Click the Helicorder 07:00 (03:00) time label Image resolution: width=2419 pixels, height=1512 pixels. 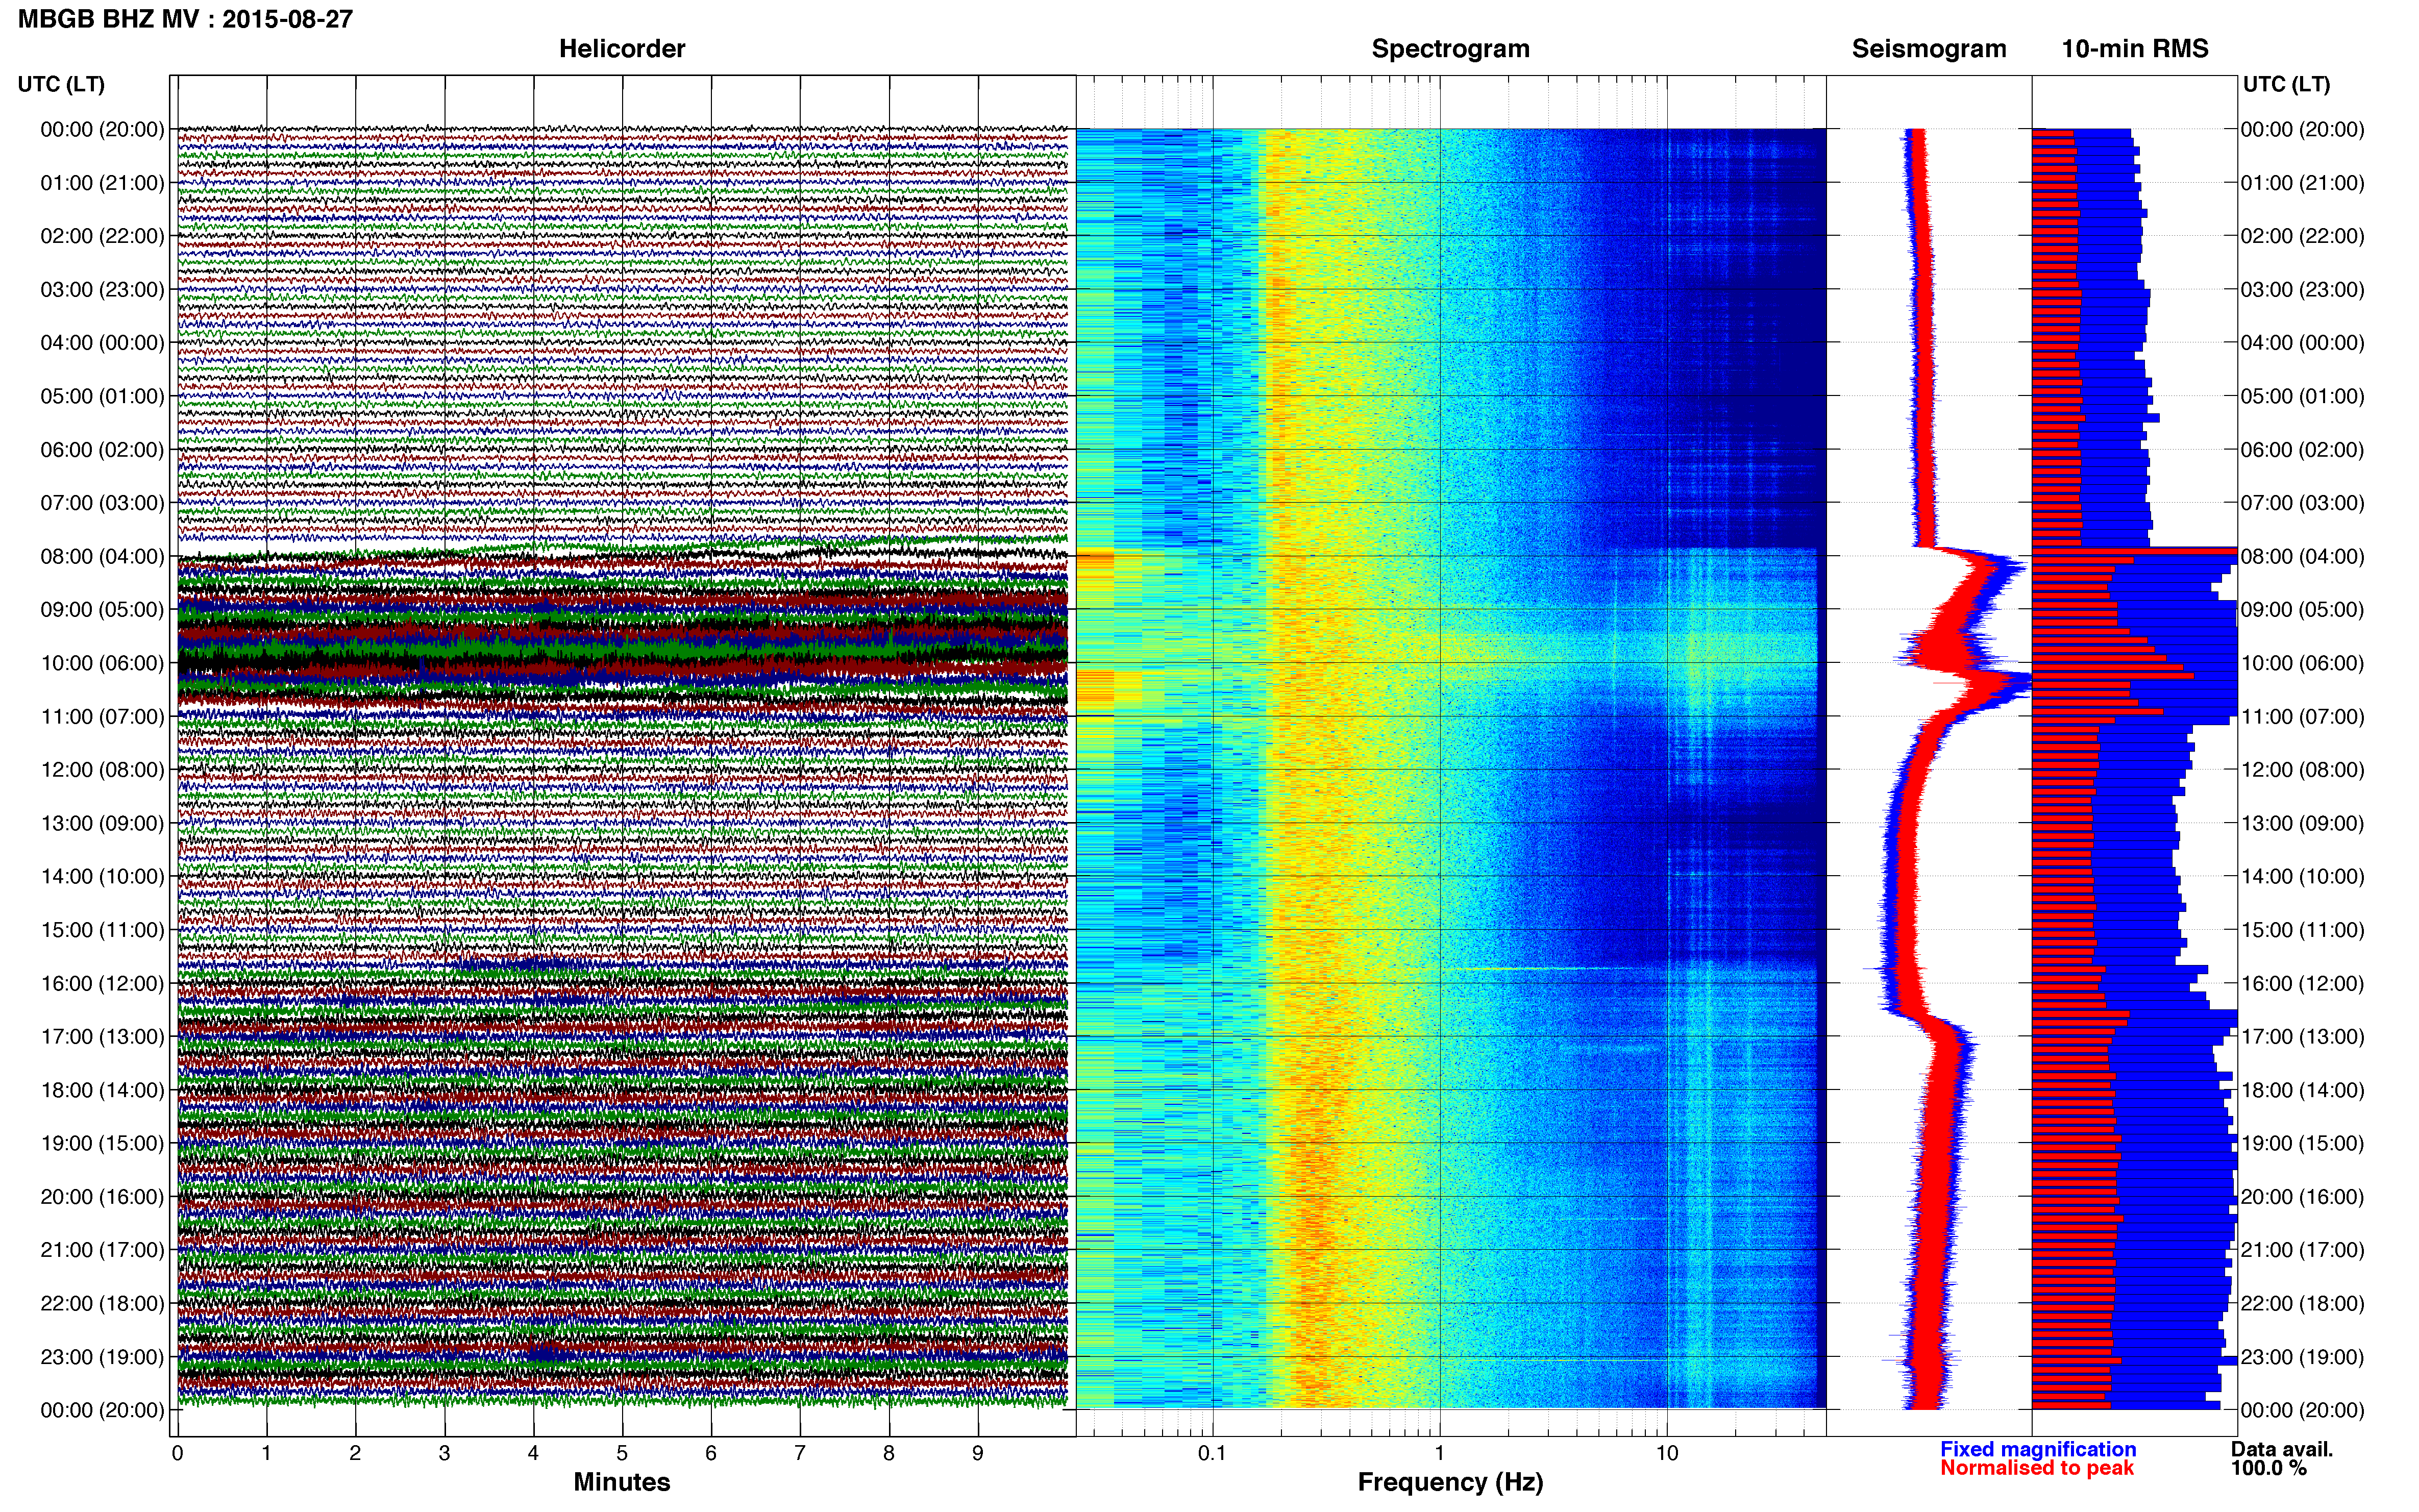(x=102, y=503)
